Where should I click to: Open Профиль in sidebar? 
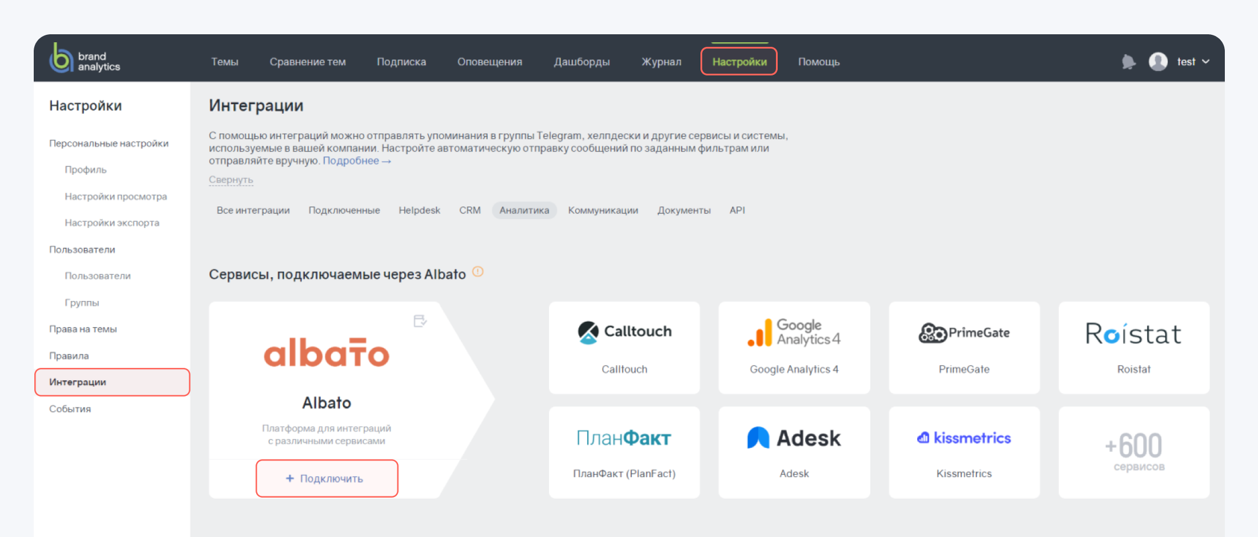tap(86, 170)
